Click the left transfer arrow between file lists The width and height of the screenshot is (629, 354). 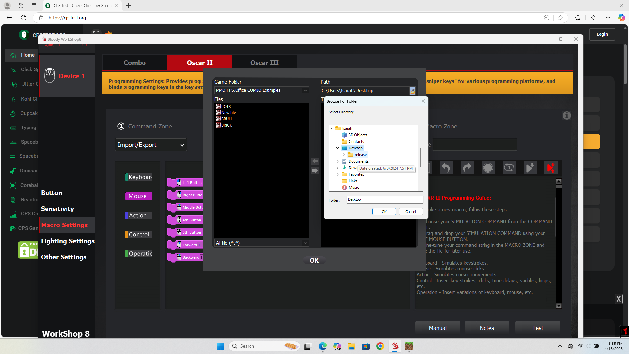[315, 161]
